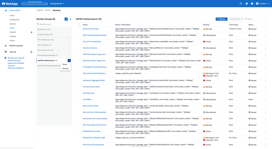
Task: Open the Reports sidebar item
Action: tap(13, 32)
